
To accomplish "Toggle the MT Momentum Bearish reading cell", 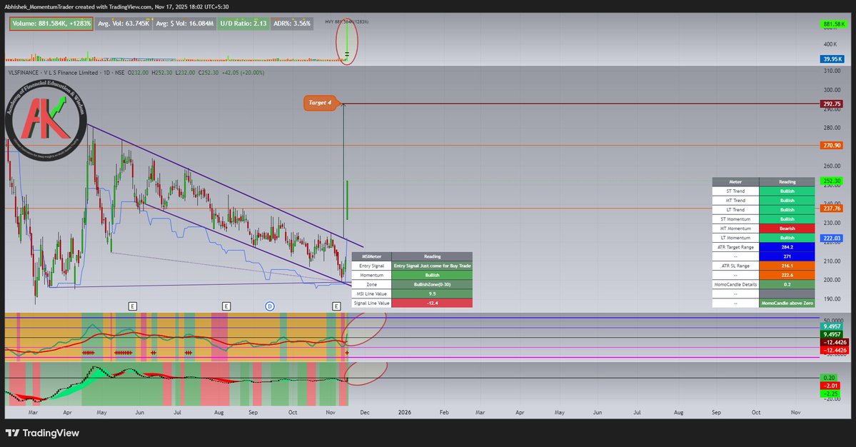I will (x=787, y=228).
